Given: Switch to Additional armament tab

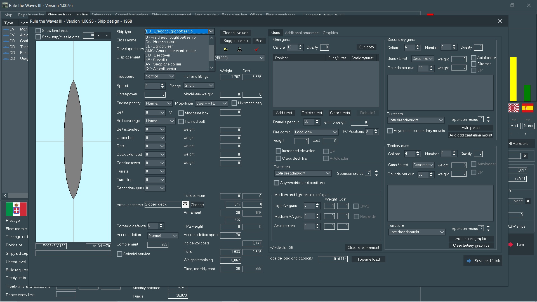Looking at the screenshot, I should point(302,33).
